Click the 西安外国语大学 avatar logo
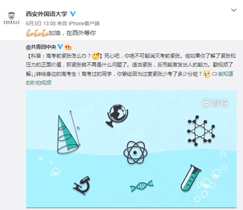The width and height of the screenshot is (243, 210). coord(12,18)
